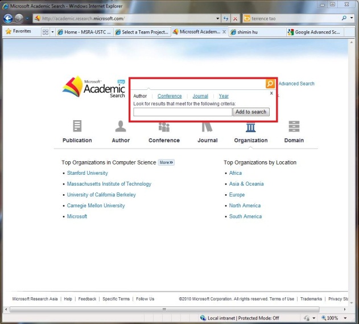Open the Feedback footer link

click(x=87, y=299)
